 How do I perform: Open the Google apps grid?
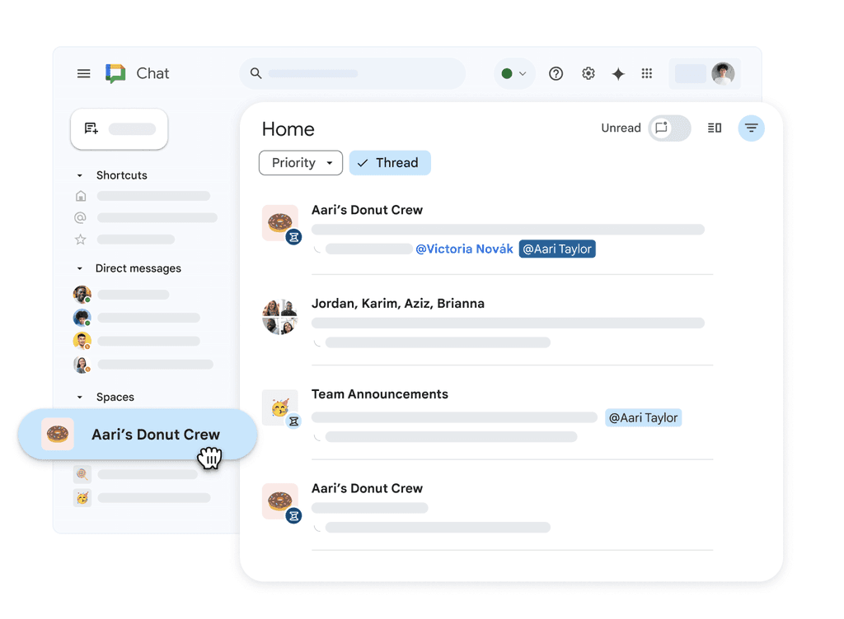647,73
